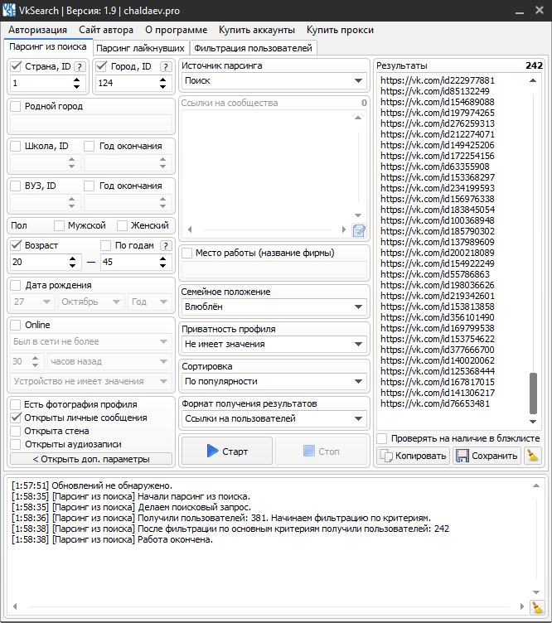
Task: Click the help icon next to Страна, ID
Action: coord(80,67)
